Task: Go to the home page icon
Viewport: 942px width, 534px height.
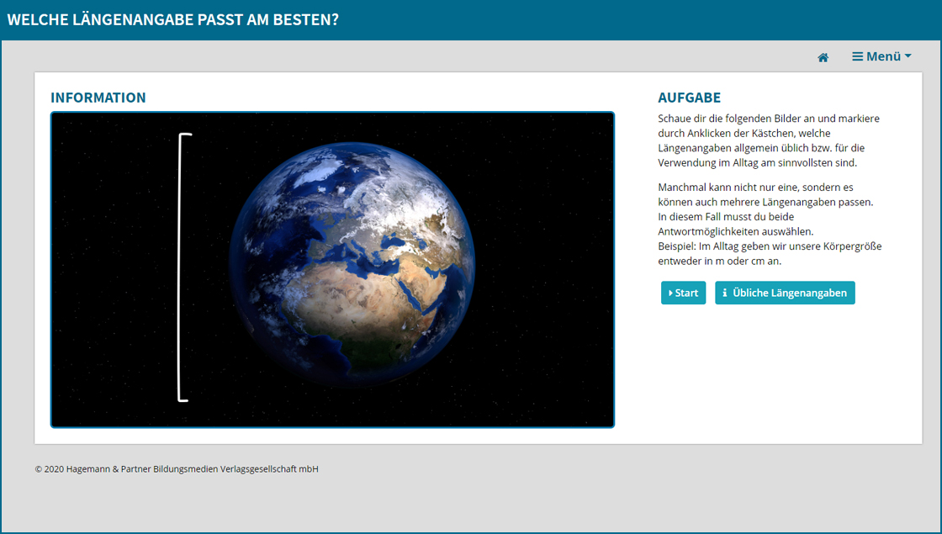Action: 823,57
